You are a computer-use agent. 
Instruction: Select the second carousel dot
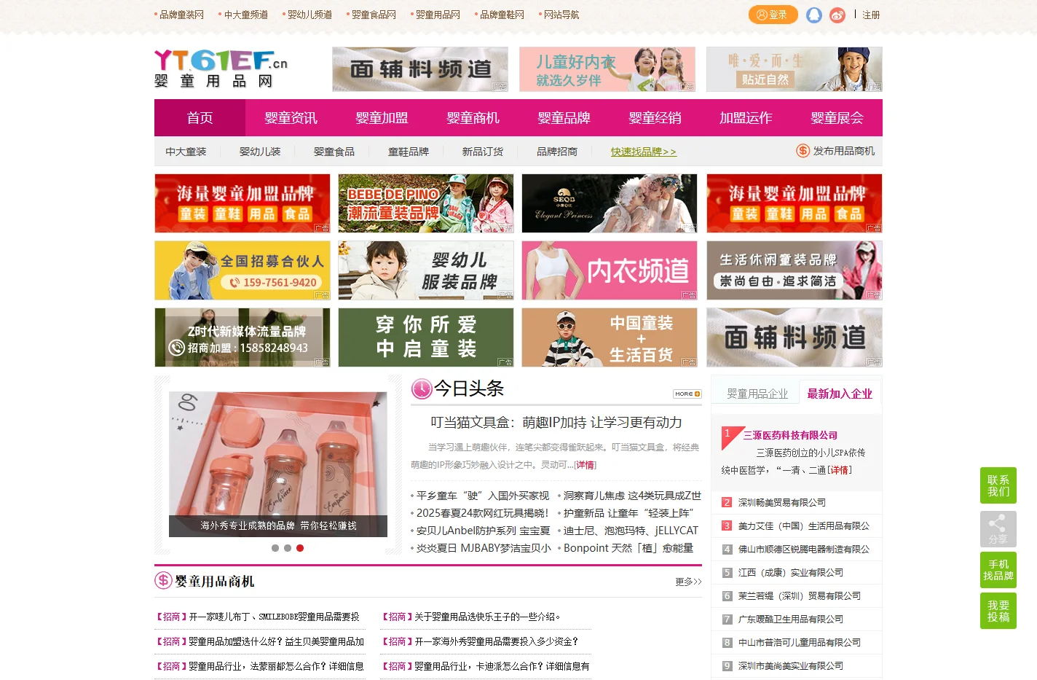[288, 548]
